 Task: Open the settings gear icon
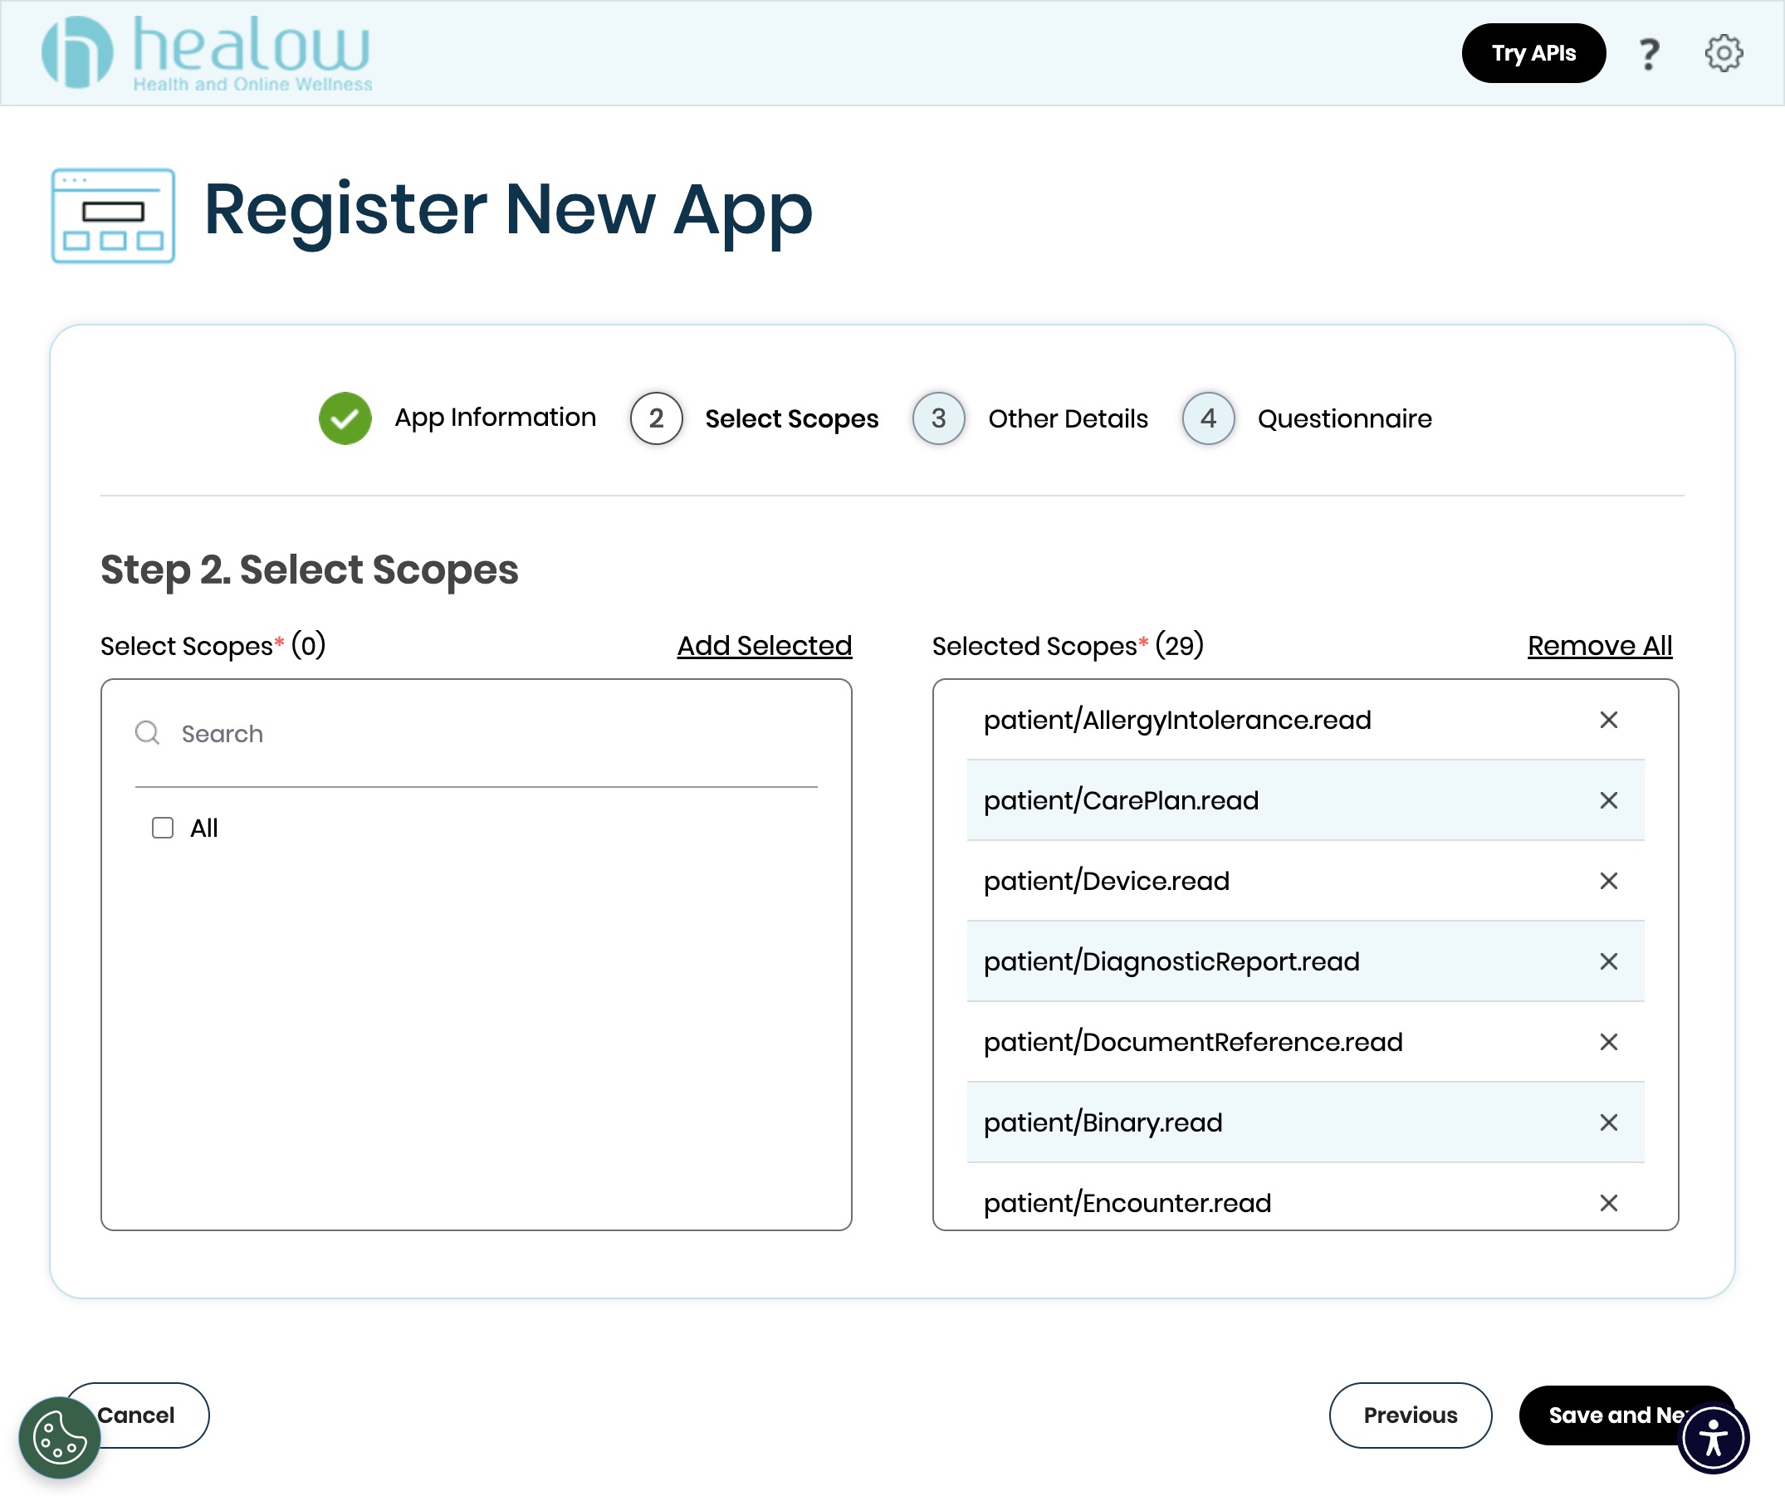1723,54
